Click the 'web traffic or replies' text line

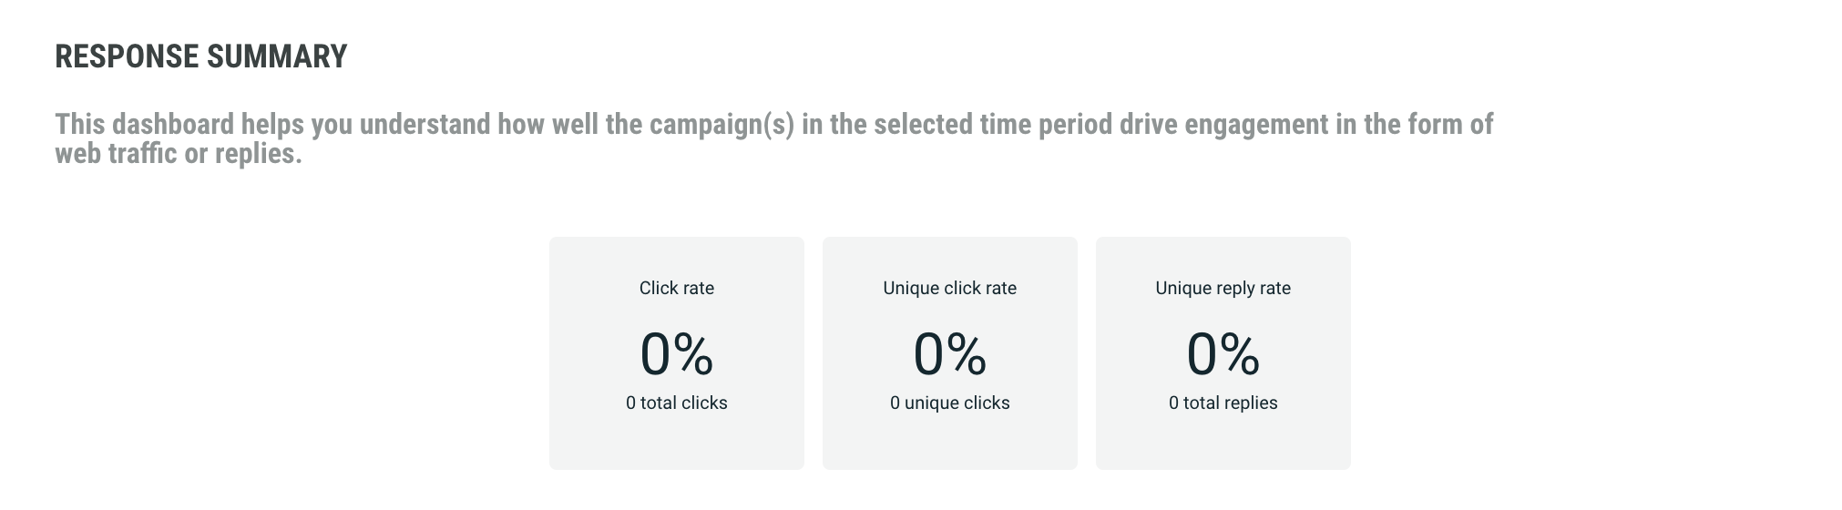(178, 153)
